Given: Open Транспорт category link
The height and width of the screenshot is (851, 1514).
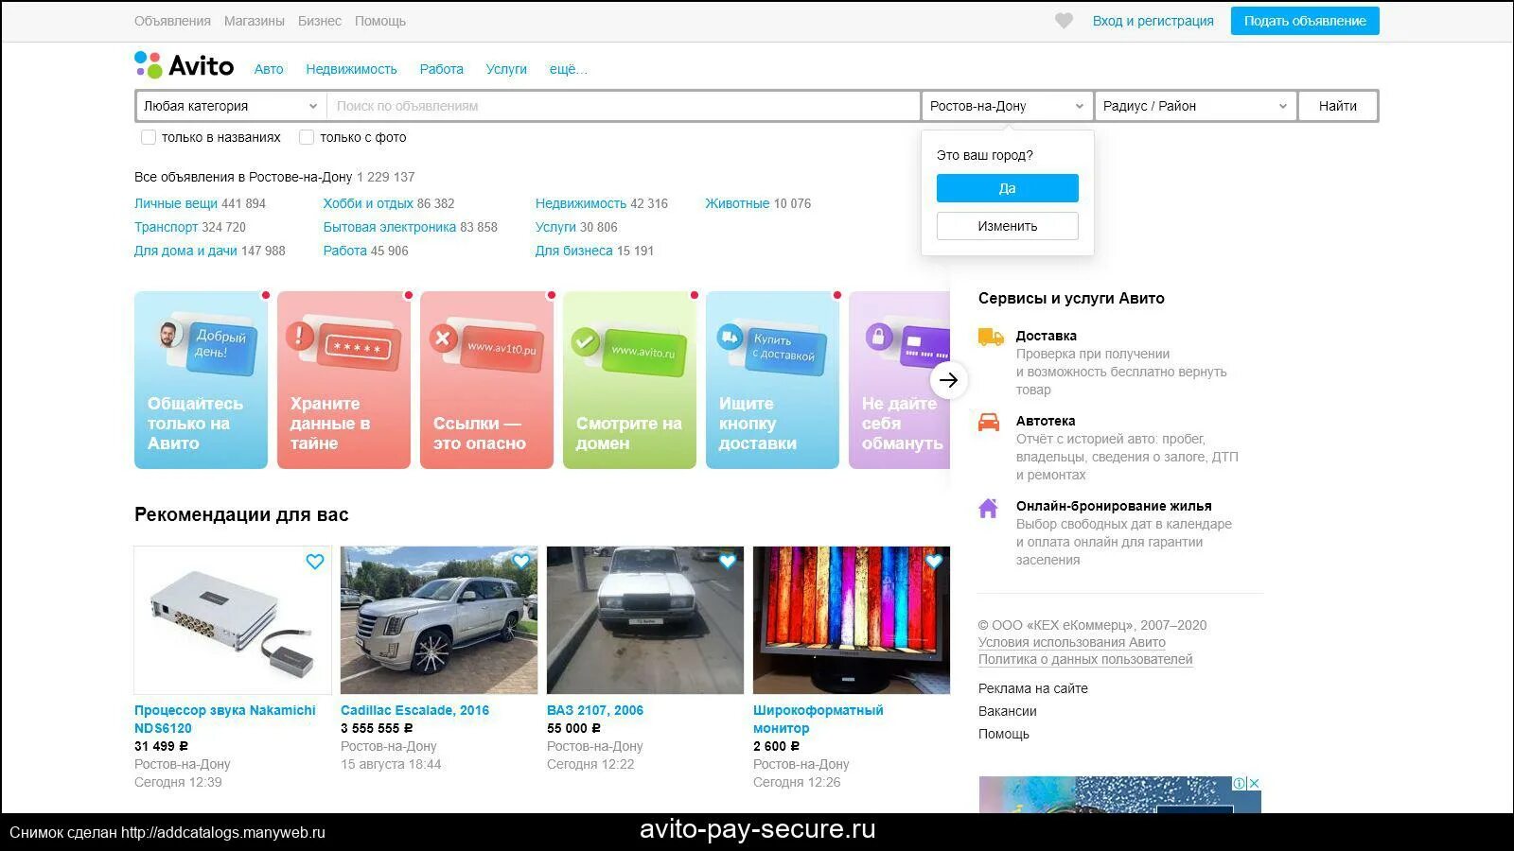Looking at the screenshot, I should [x=166, y=227].
